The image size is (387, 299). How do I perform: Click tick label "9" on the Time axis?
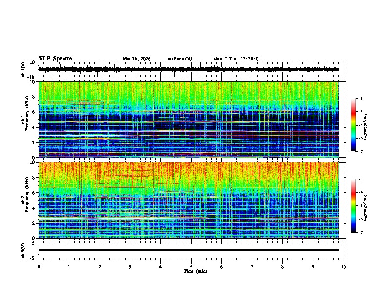click(313, 267)
